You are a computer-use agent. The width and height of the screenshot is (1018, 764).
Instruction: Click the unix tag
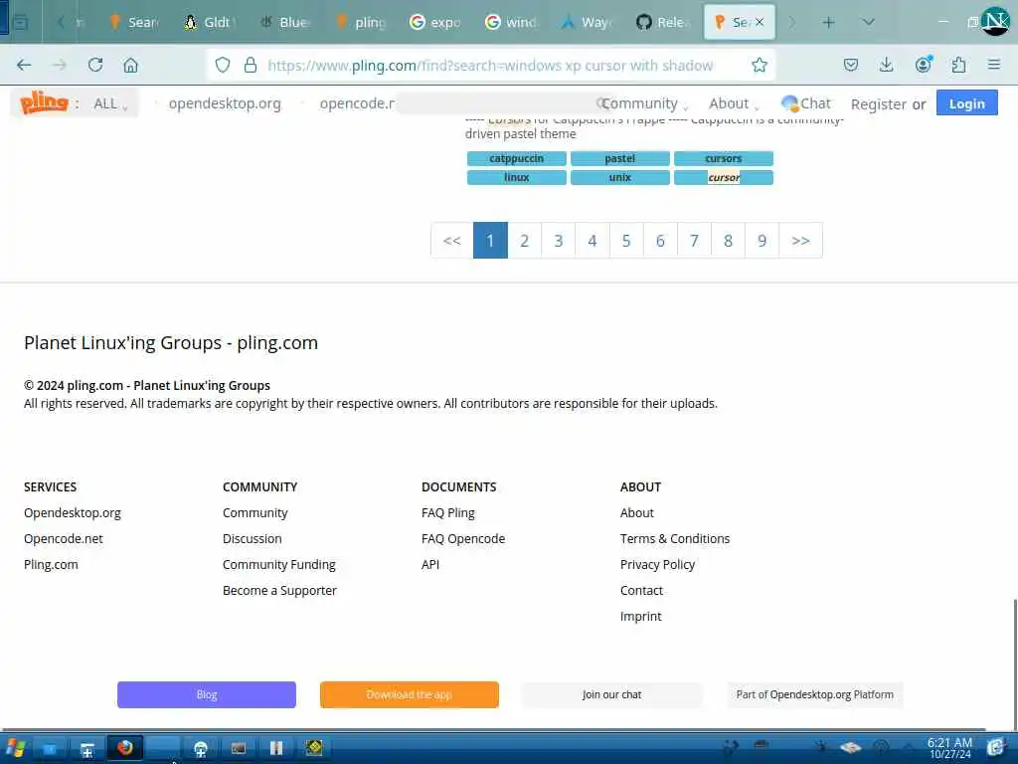pyautogui.click(x=620, y=177)
